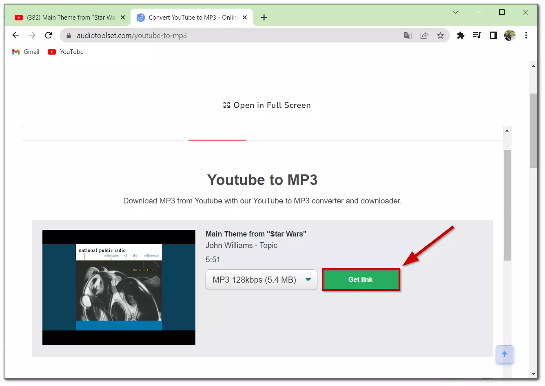The width and height of the screenshot is (545, 386).
Task: Close the Star Wars YouTube tab
Action: coord(123,18)
